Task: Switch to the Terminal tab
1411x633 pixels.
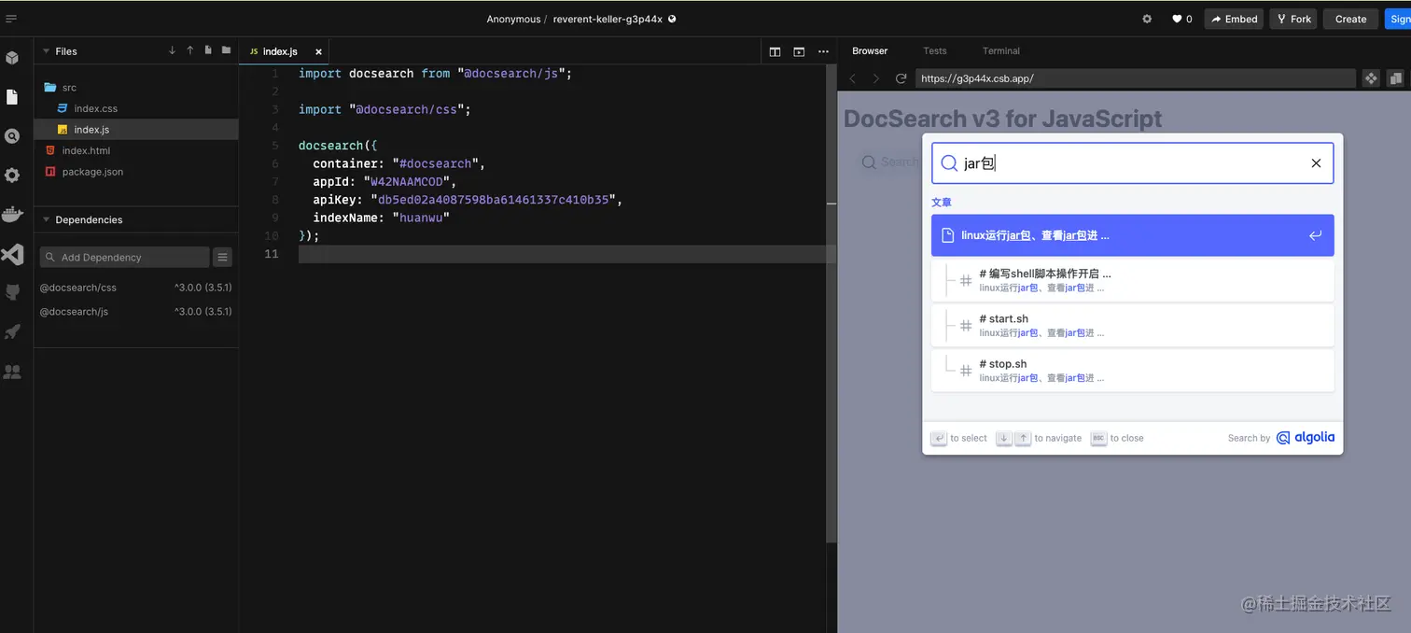Action: coord(1001,50)
